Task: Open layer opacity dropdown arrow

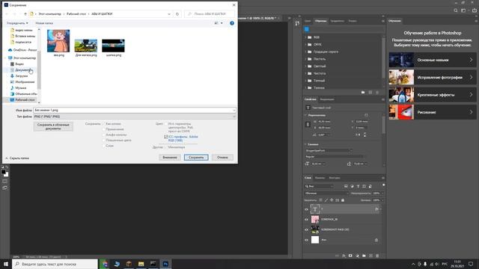Action: pyautogui.click(x=382, y=193)
